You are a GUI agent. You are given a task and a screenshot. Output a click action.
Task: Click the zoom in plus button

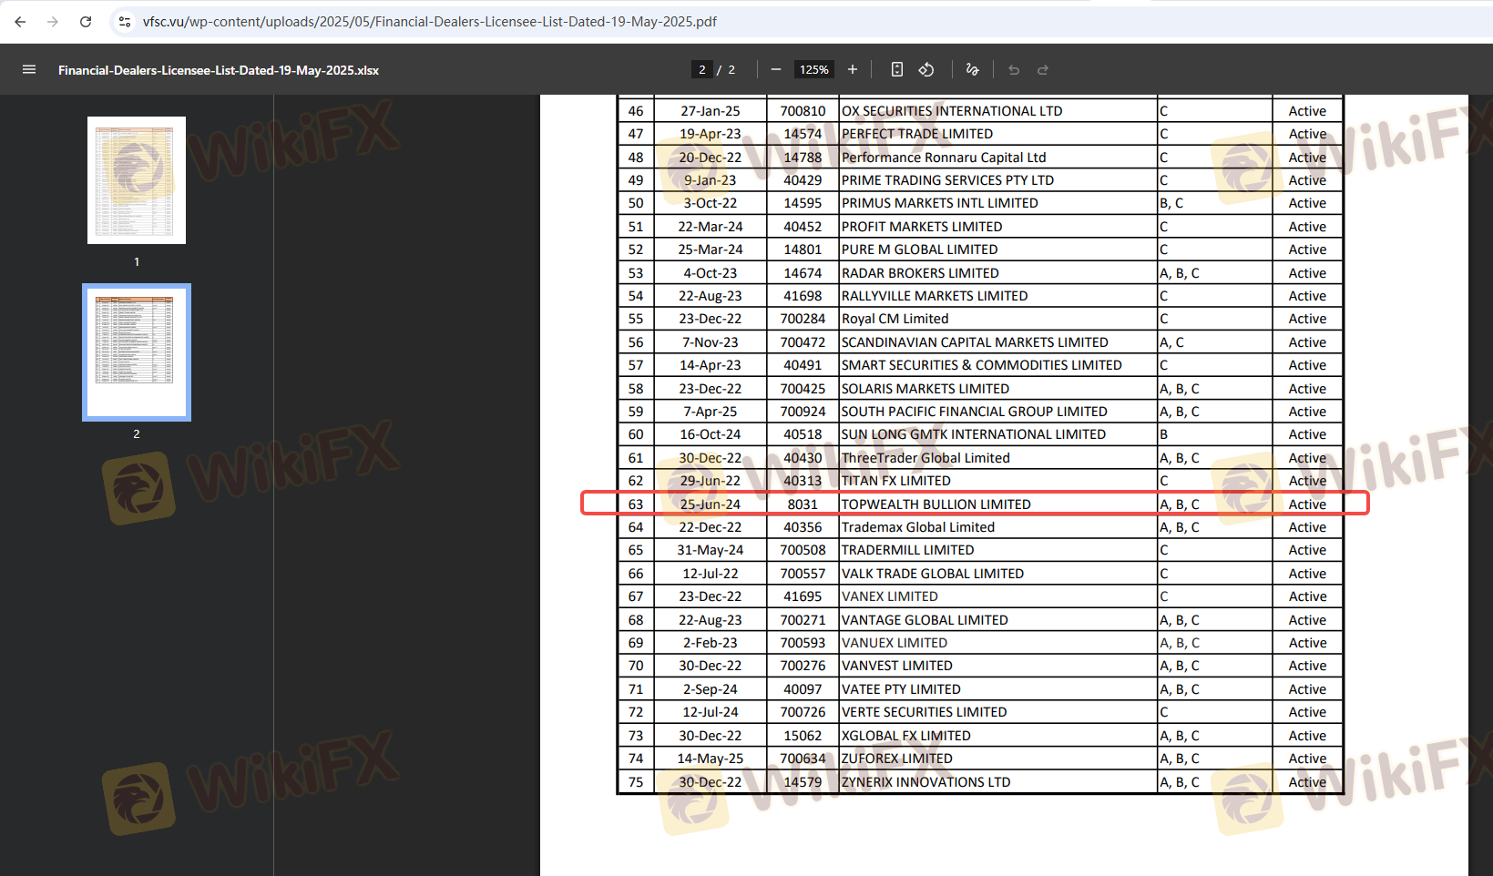coord(853,70)
